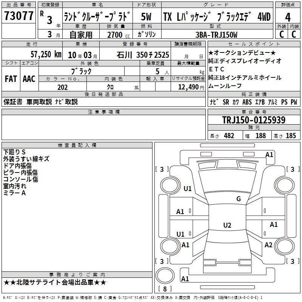Click the shift type FAT

11,79
